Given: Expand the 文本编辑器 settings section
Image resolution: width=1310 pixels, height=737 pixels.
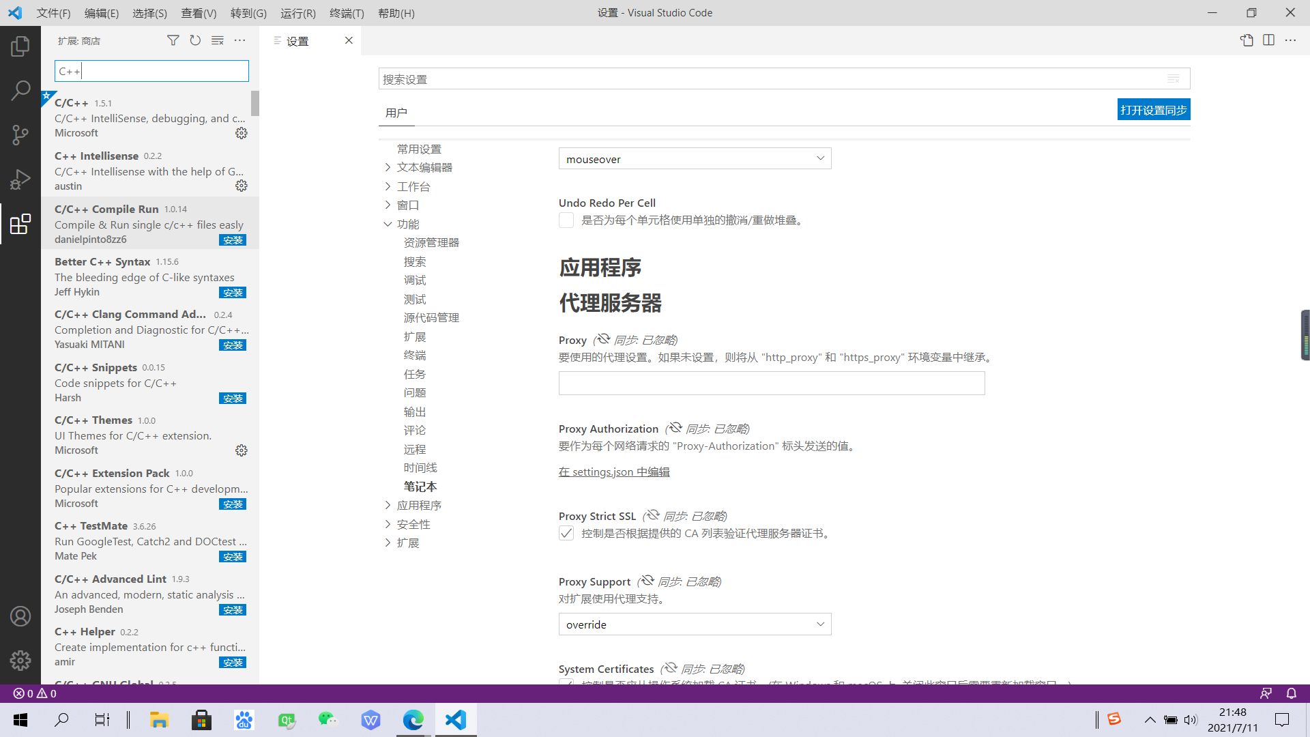Looking at the screenshot, I should (x=424, y=167).
